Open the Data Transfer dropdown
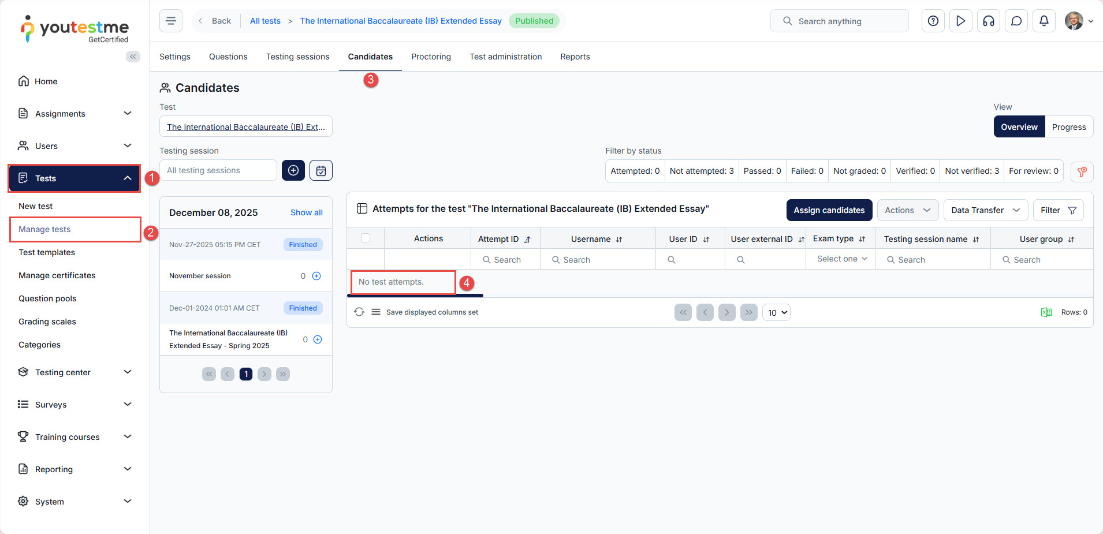 (985, 210)
